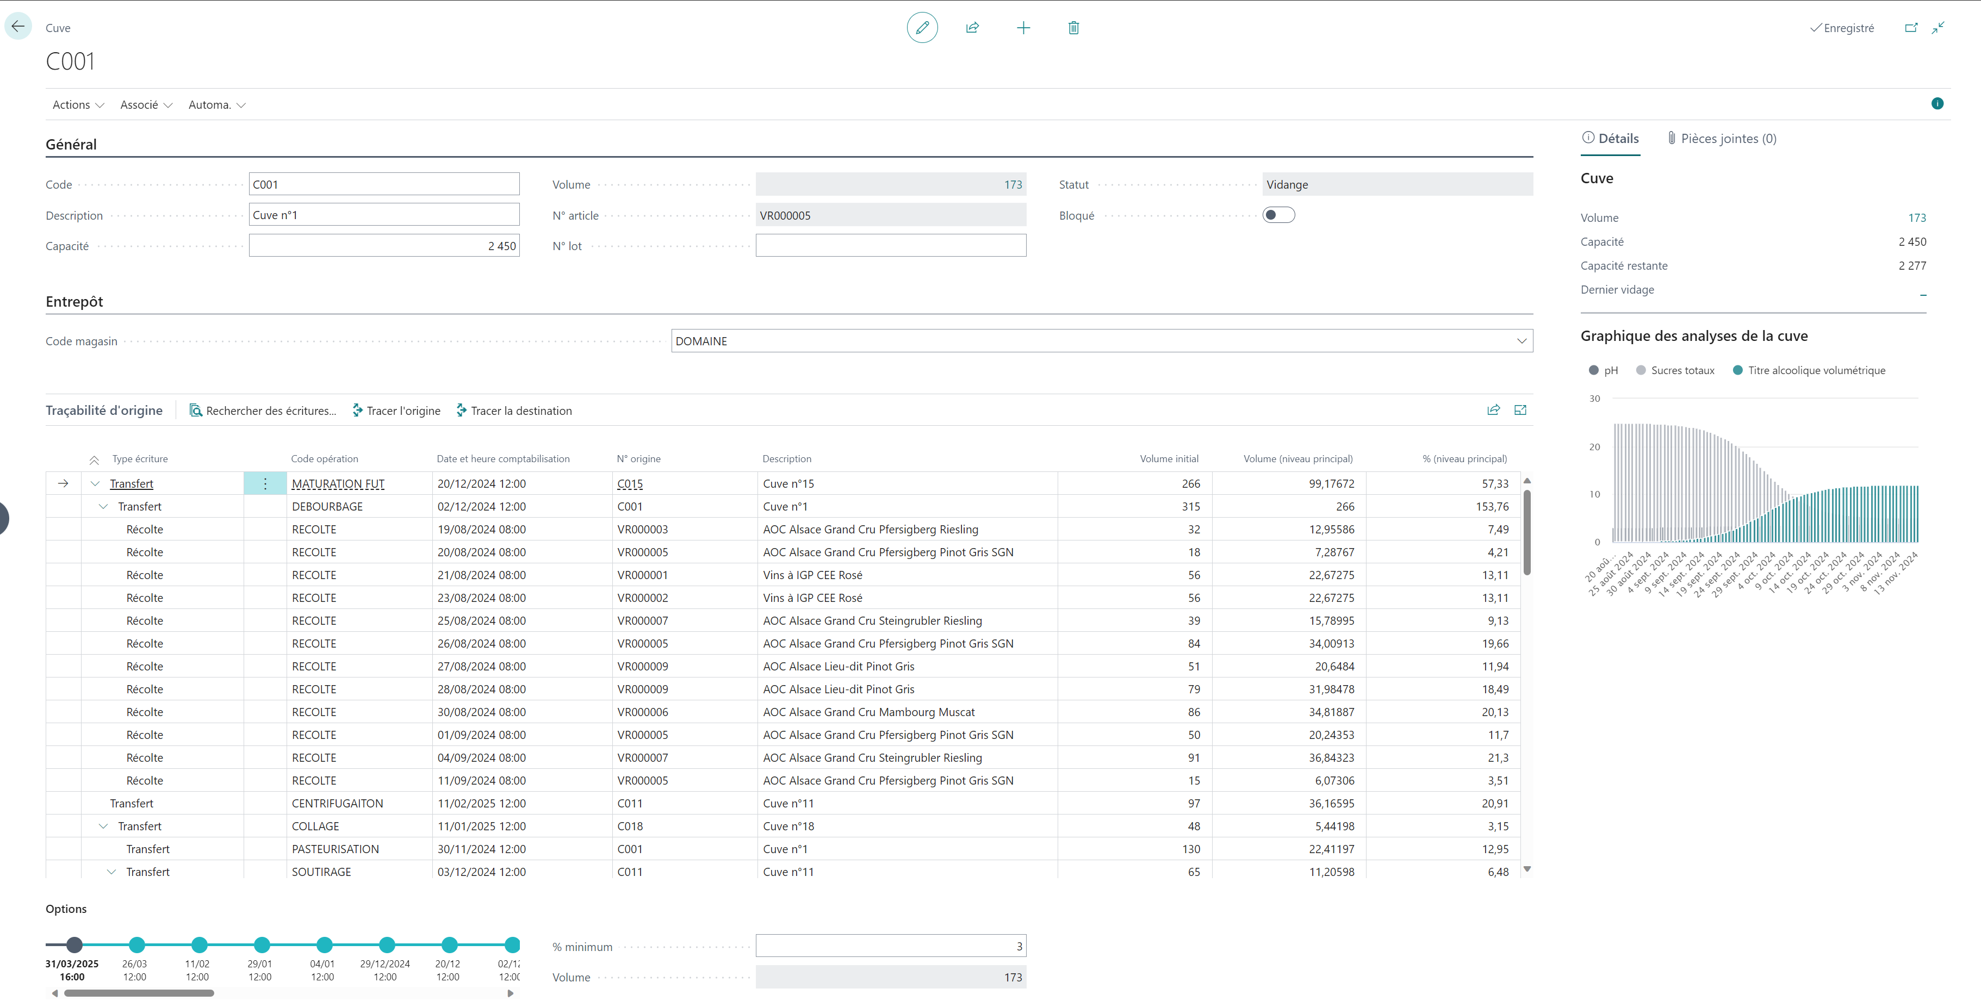Image resolution: width=1981 pixels, height=1007 pixels.
Task: Switch to the Détails tab
Action: pos(1610,138)
